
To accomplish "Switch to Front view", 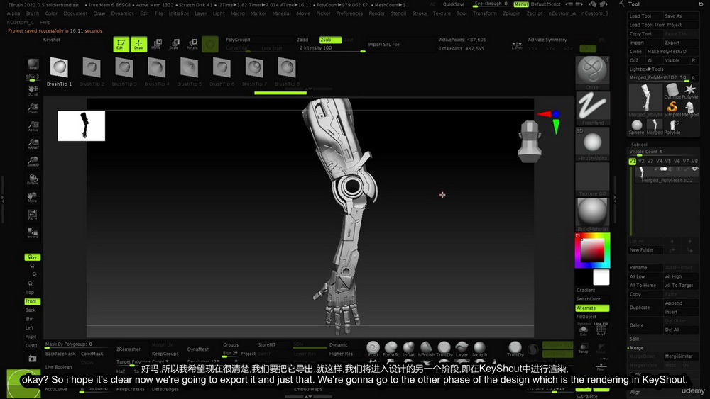I will [x=32, y=301].
